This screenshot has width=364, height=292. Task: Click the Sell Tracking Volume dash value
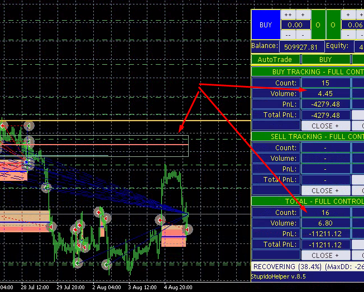click(325, 159)
